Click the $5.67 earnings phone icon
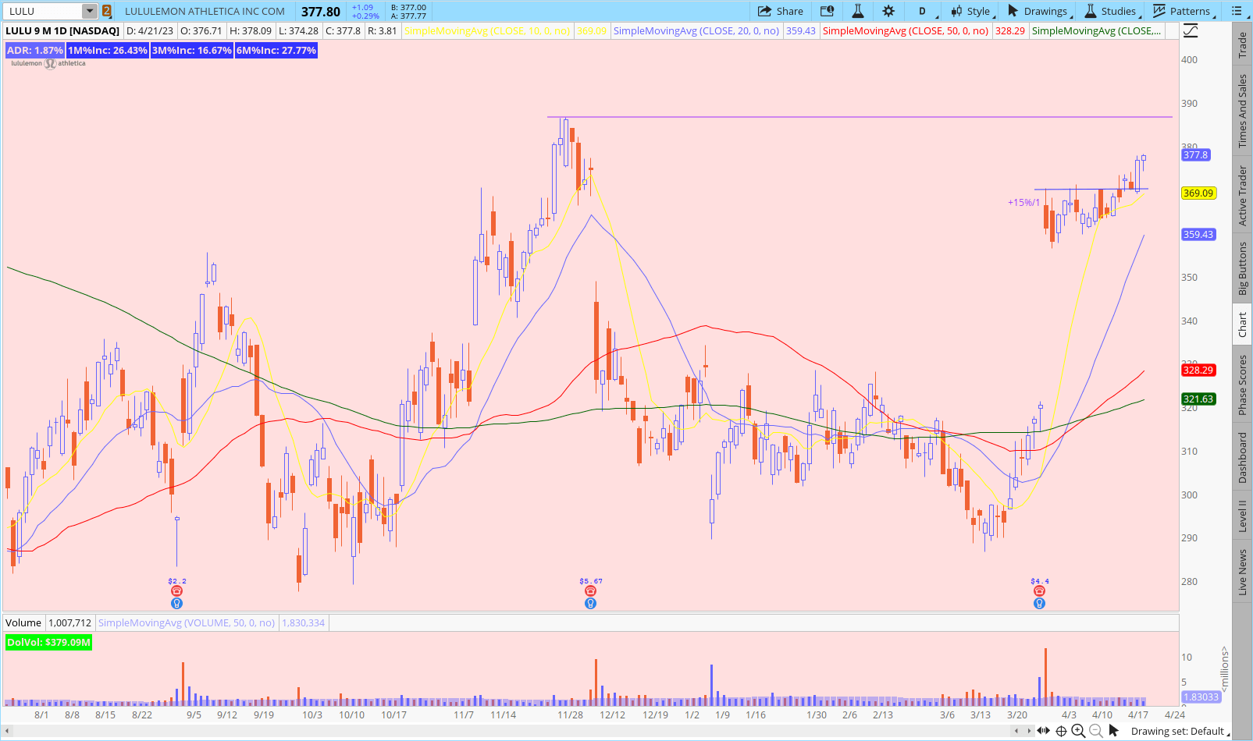 pyautogui.click(x=590, y=591)
